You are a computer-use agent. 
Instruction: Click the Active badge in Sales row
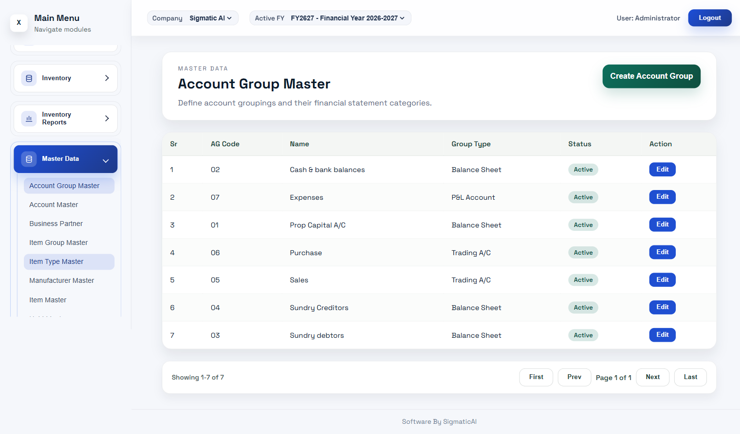coord(583,280)
